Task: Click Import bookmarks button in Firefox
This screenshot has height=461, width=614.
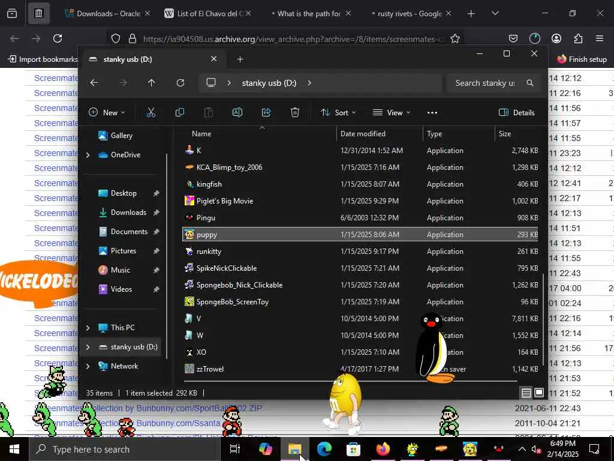Action: [x=43, y=59]
